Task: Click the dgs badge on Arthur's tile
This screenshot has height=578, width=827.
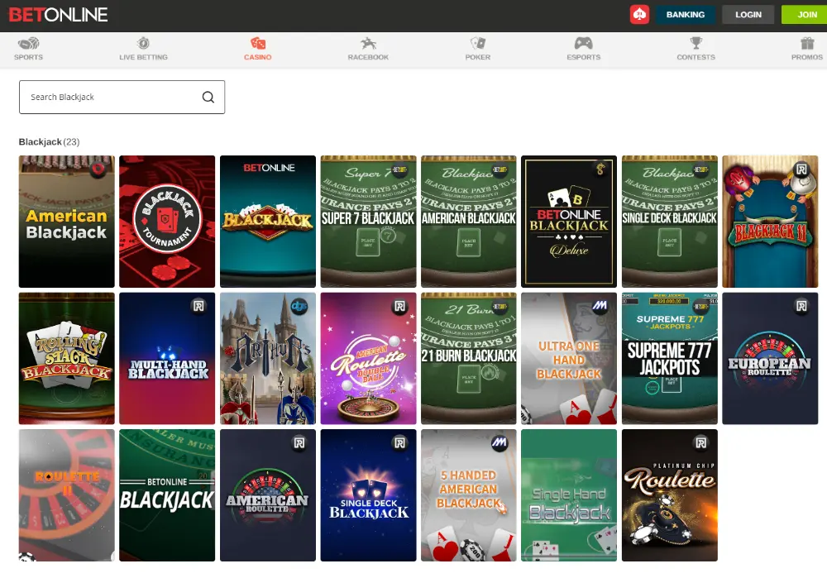Action: pyautogui.click(x=299, y=306)
